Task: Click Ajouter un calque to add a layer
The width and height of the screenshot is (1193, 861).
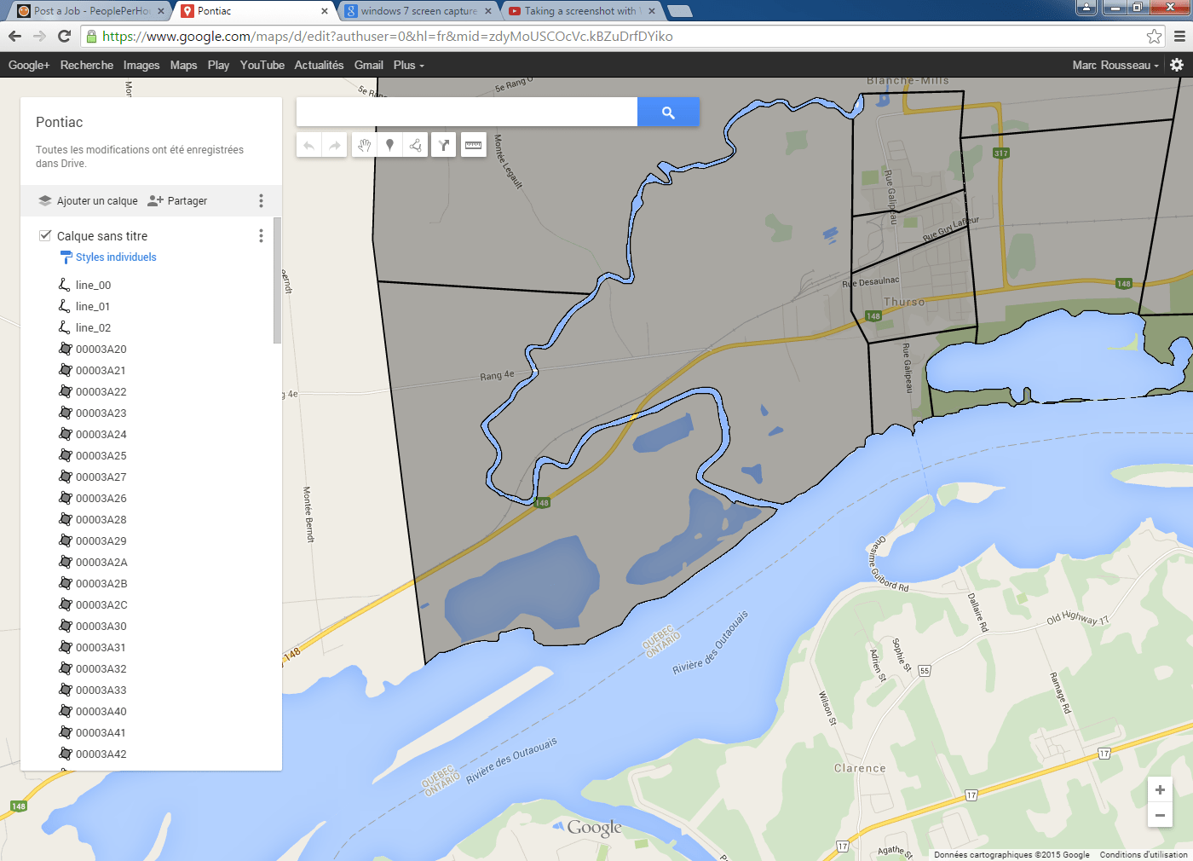Action: (x=95, y=200)
